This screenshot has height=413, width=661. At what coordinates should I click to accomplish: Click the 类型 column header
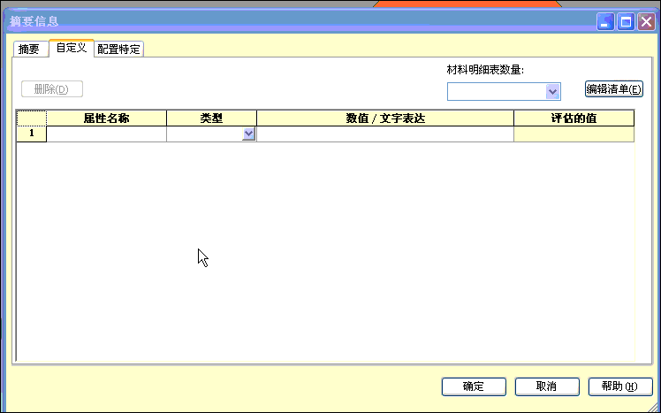pyautogui.click(x=211, y=119)
